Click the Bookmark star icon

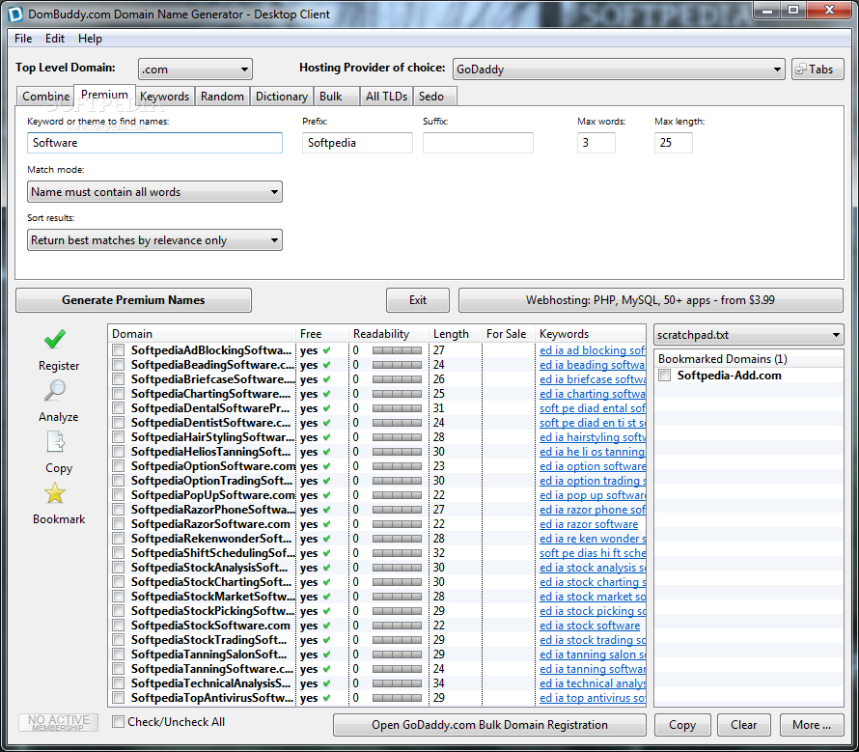tap(55, 493)
